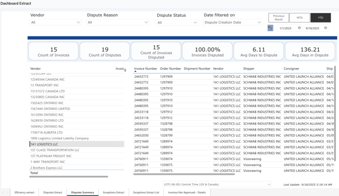Screen dimensions: 339x196
Task: Sort by Consignee column header
Action: click(x=291, y=68)
